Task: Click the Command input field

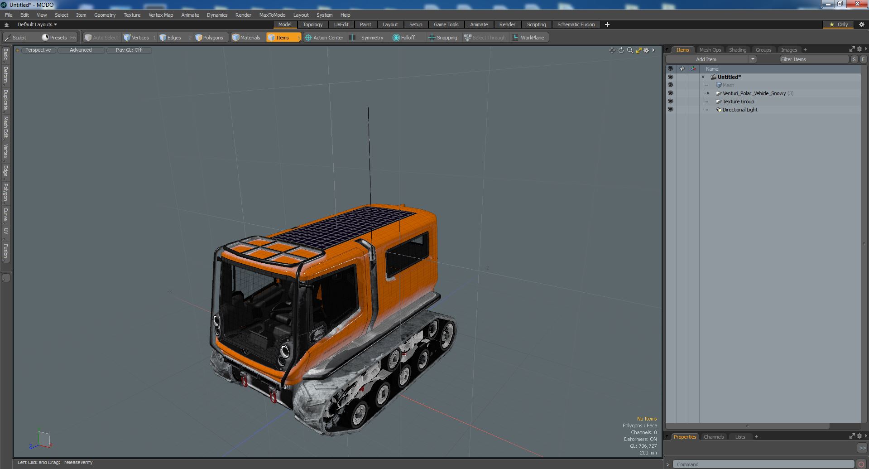Action: coord(763,464)
